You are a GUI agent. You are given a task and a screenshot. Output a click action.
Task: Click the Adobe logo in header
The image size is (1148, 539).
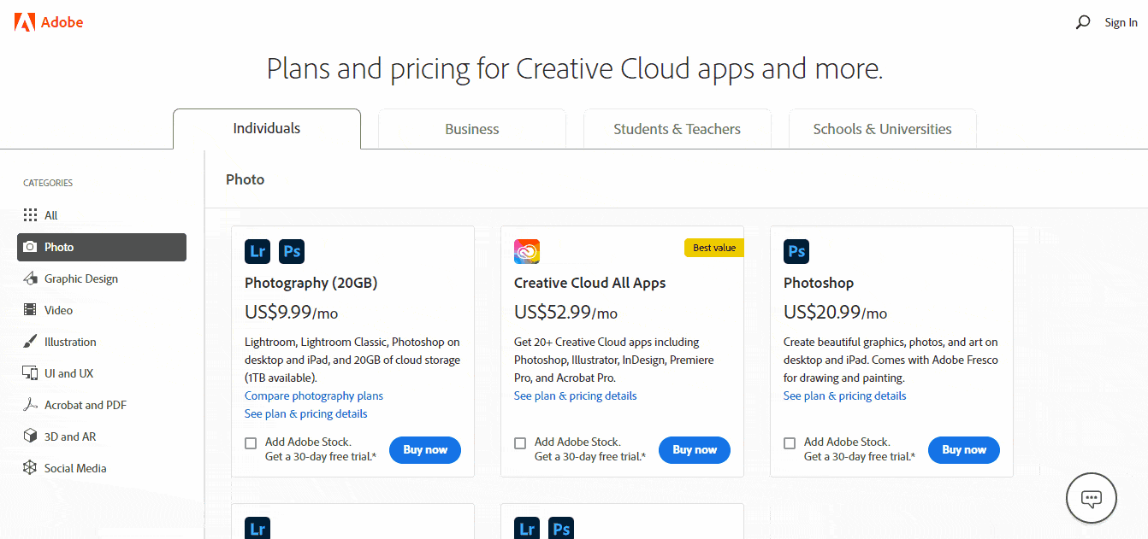[49, 22]
